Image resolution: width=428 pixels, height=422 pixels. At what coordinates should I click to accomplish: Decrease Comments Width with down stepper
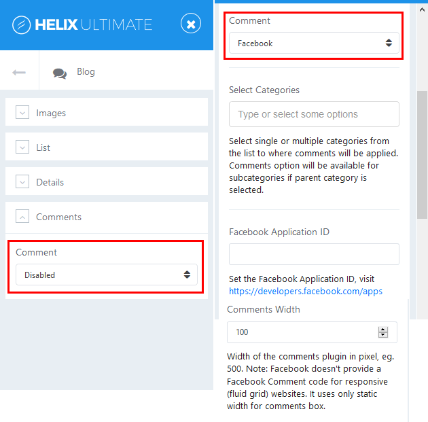(x=383, y=336)
